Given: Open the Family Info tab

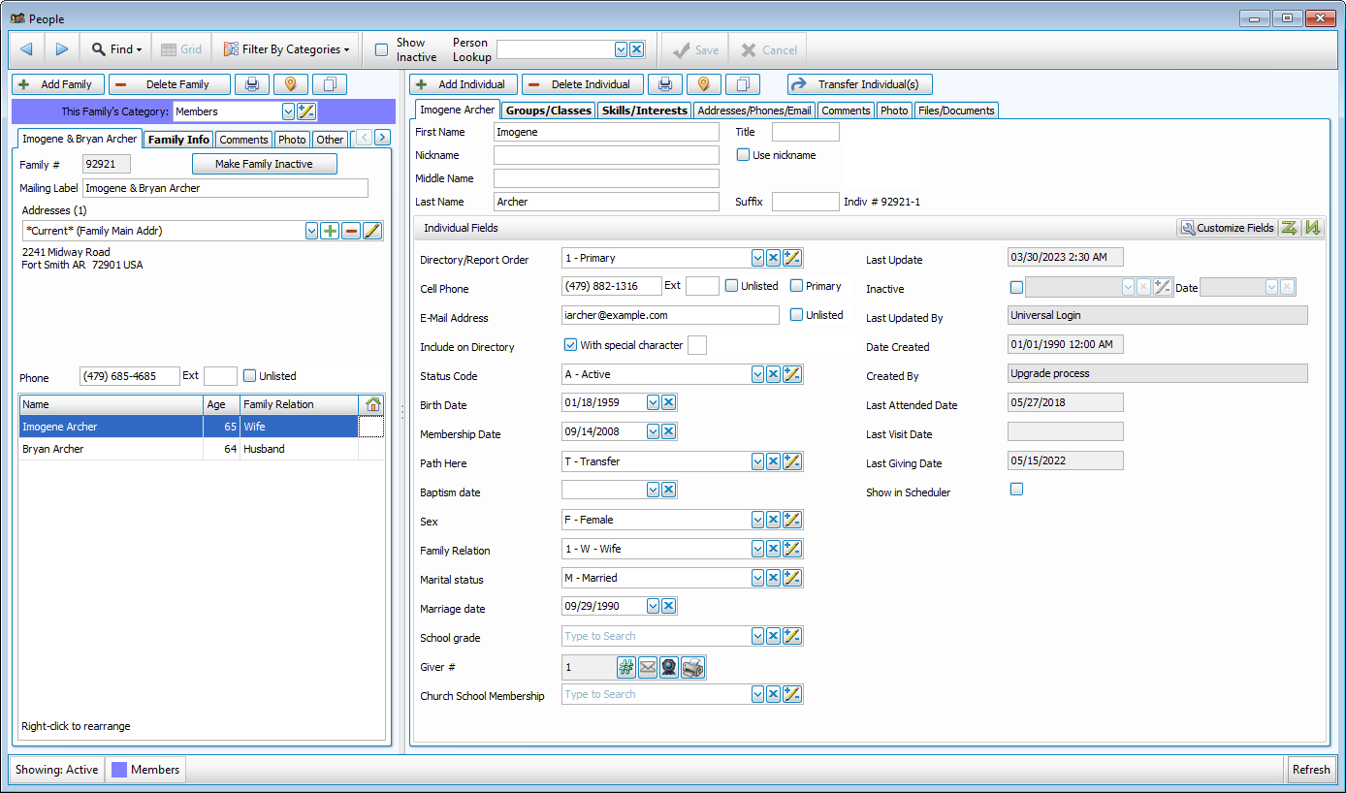Looking at the screenshot, I should [x=178, y=140].
